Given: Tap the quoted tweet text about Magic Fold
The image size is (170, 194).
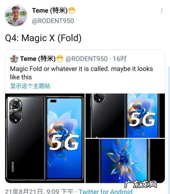Looking at the screenshot, I should [81, 73].
